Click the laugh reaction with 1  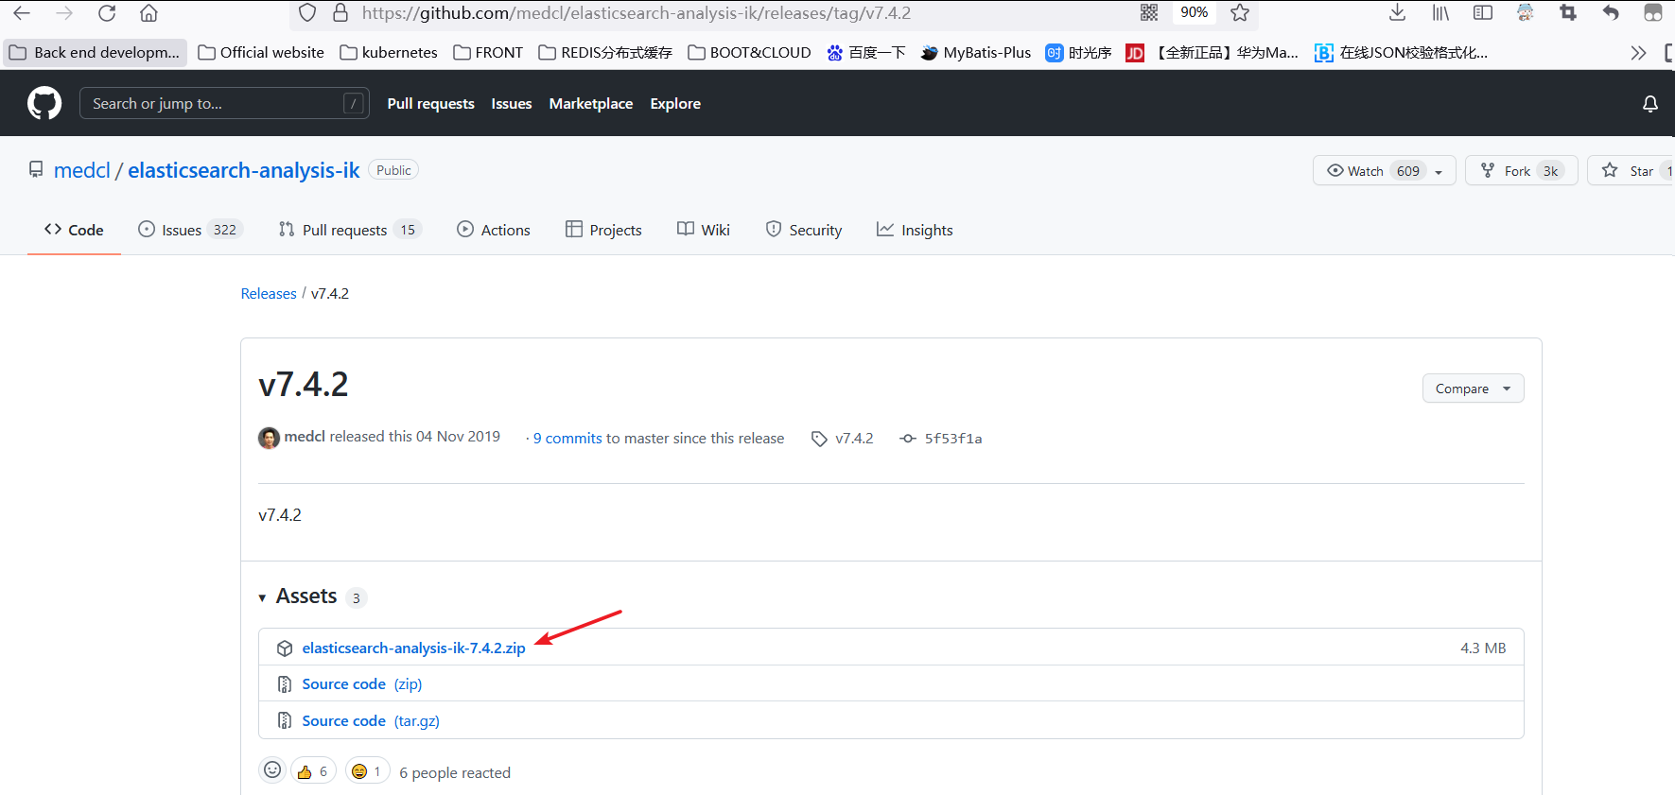(x=367, y=771)
